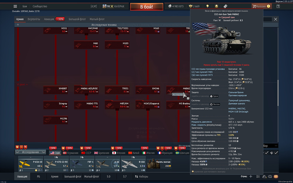Open the help question mark icon

pos(278,6)
